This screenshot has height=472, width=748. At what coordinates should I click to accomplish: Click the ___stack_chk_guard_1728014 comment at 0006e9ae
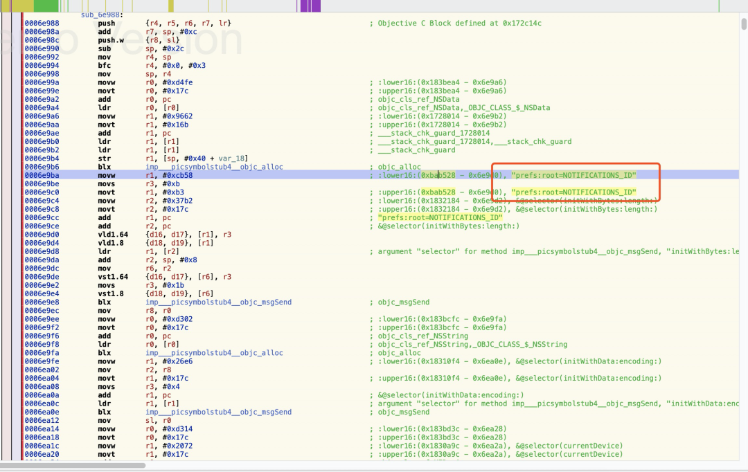tap(434, 133)
